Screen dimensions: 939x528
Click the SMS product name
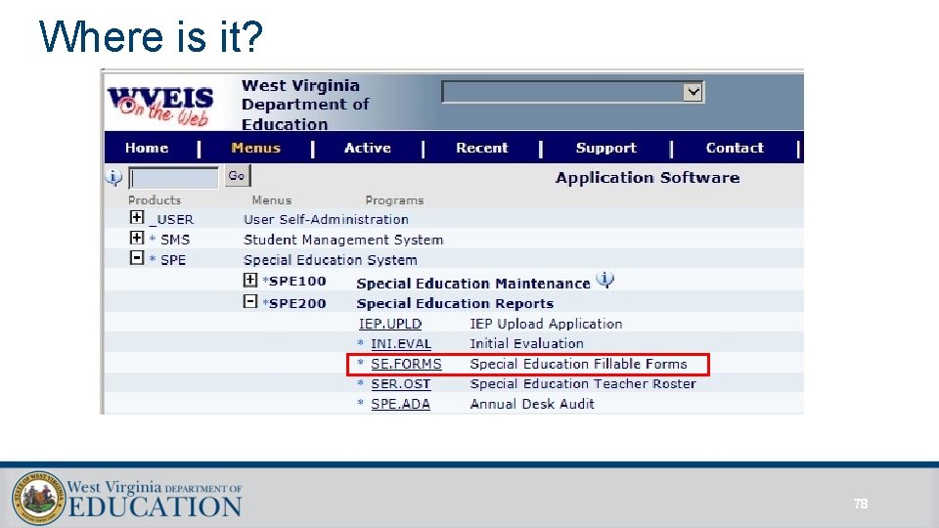(x=175, y=241)
